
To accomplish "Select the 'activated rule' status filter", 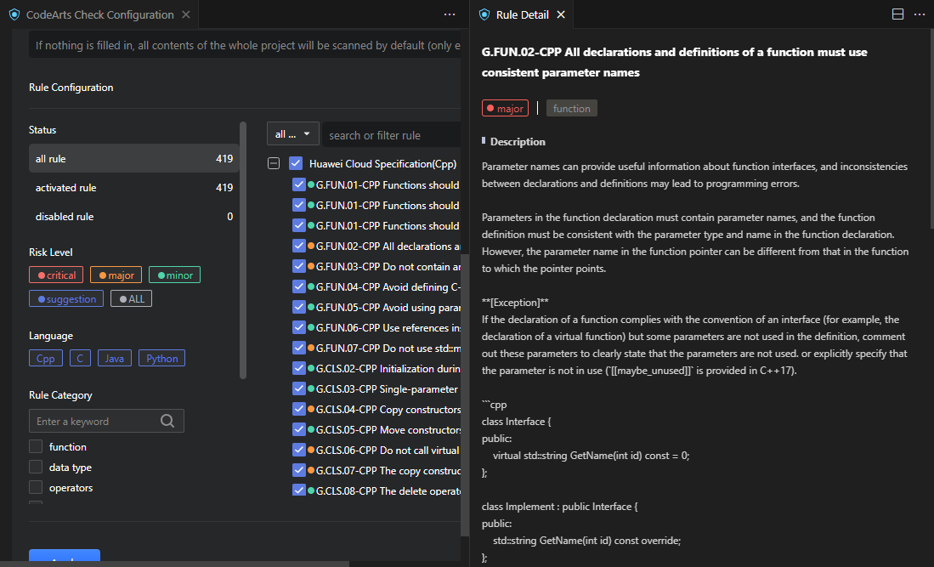I will click(x=133, y=188).
